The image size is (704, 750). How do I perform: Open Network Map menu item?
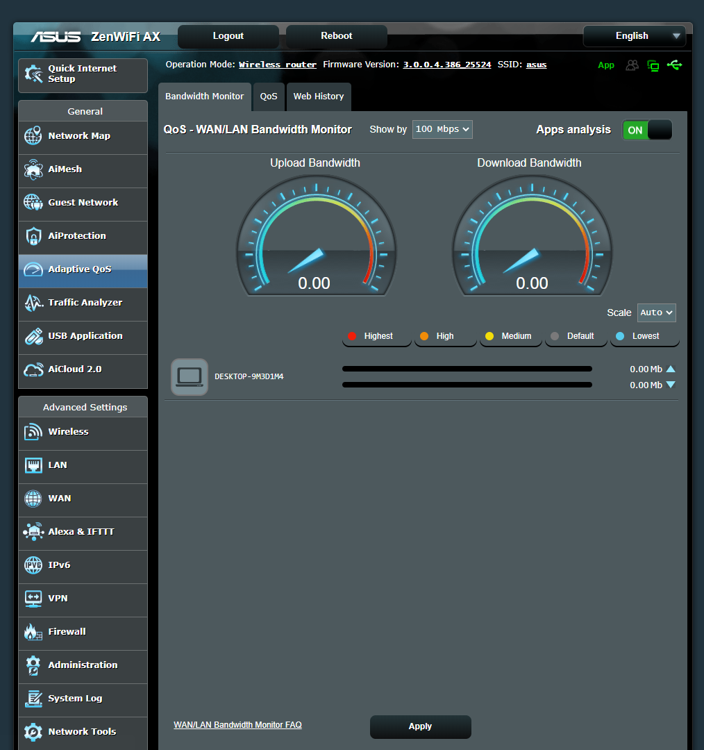click(83, 137)
